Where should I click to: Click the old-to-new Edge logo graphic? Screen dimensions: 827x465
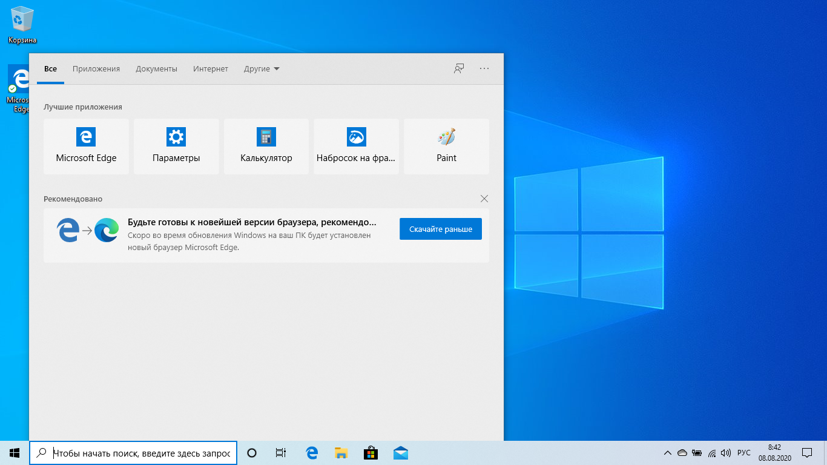tap(88, 231)
